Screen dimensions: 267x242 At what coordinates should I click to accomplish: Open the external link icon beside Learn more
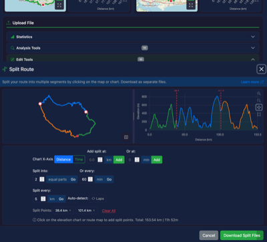(x=262, y=82)
